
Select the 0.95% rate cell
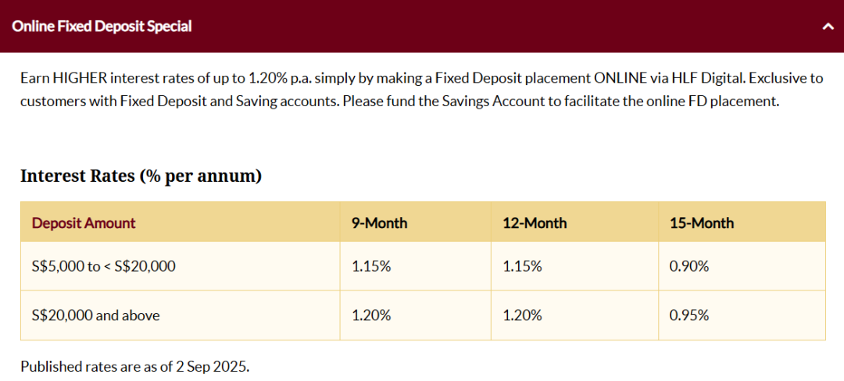689,315
